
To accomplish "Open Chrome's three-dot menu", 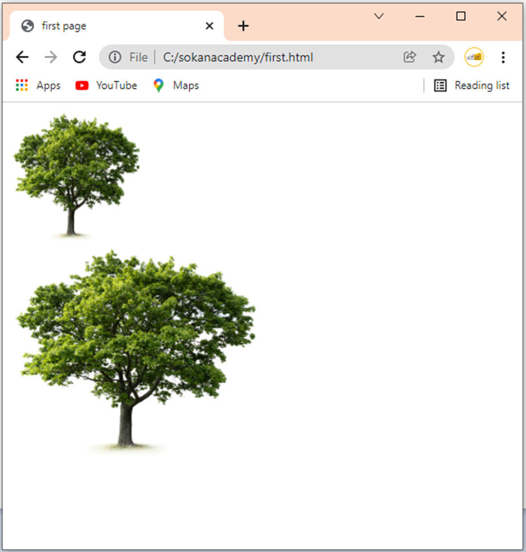I will (x=503, y=57).
